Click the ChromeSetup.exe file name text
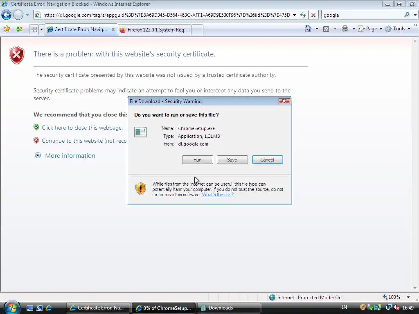The width and height of the screenshot is (419, 314). (x=196, y=128)
